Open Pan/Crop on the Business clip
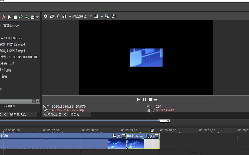This screenshot has width=249, height=155. (147, 136)
